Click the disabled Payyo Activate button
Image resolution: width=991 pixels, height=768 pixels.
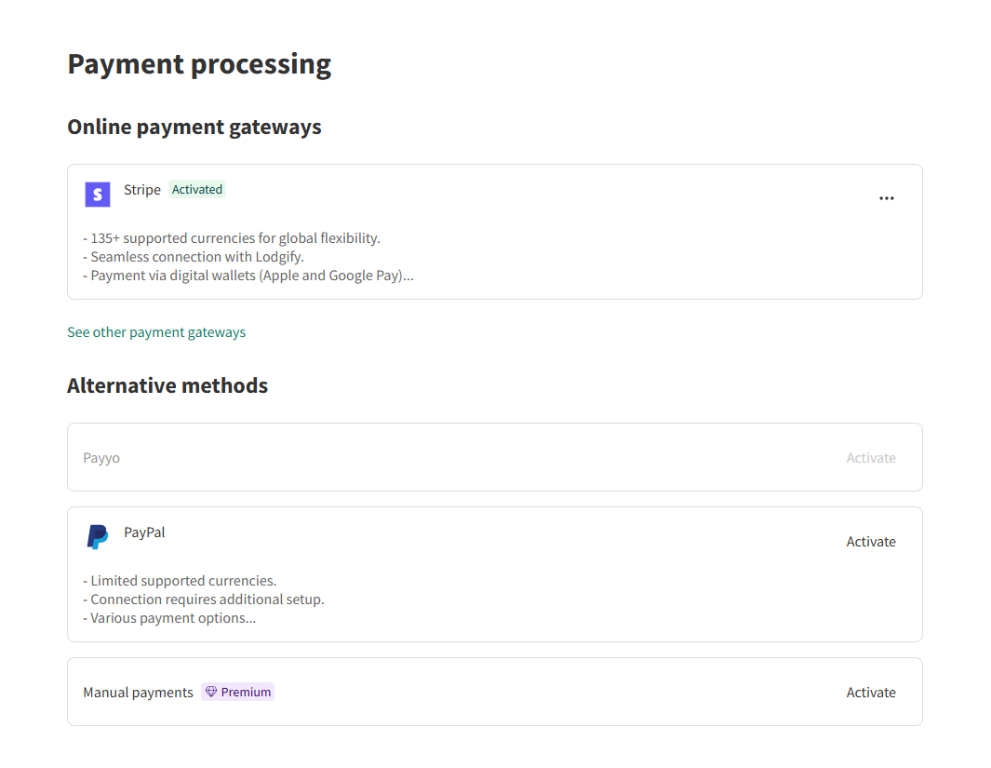(871, 457)
